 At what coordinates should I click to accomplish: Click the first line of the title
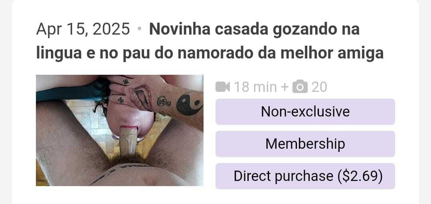[x=254, y=29]
